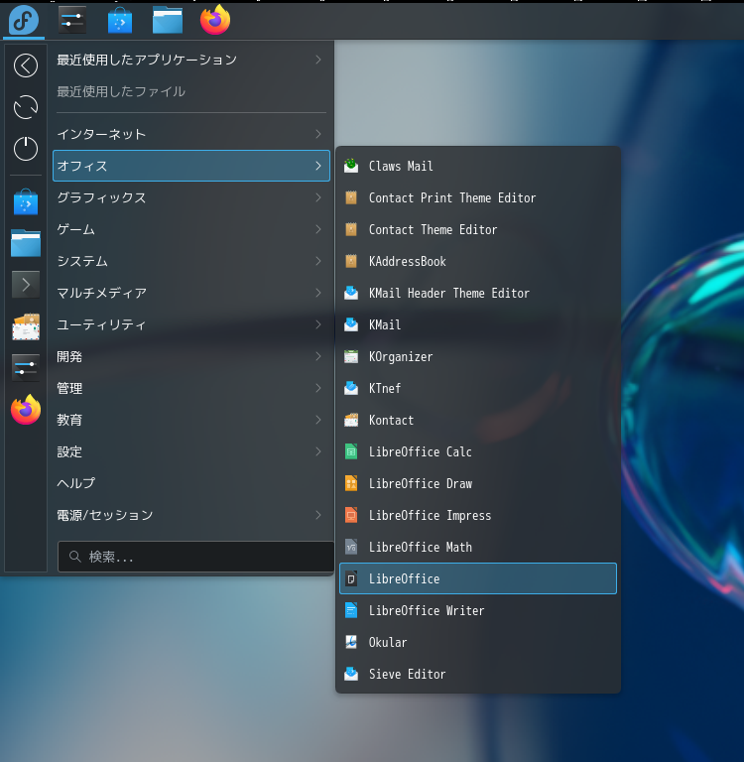Launch Firefox from the favorites sidebar

(26, 410)
